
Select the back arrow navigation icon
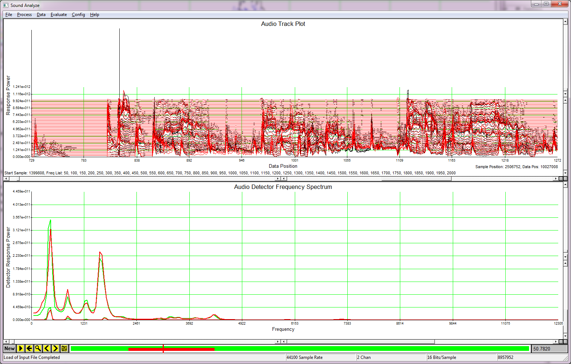pyautogui.click(x=29, y=348)
